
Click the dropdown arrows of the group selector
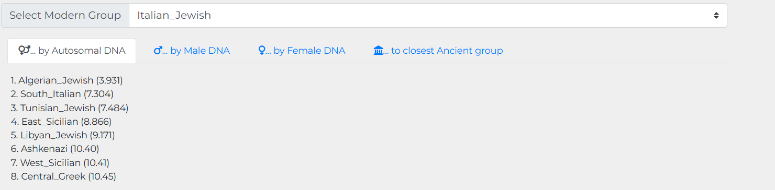point(716,16)
